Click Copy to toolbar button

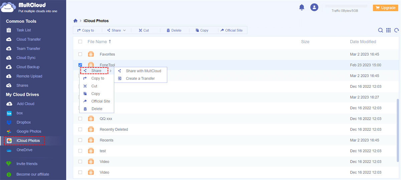tap(86, 30)
